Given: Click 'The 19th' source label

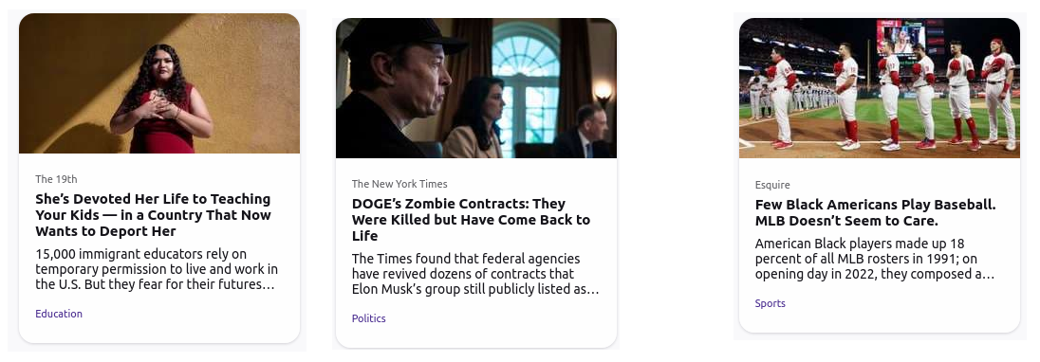Looking at the screenshot, I should [56, 179].
